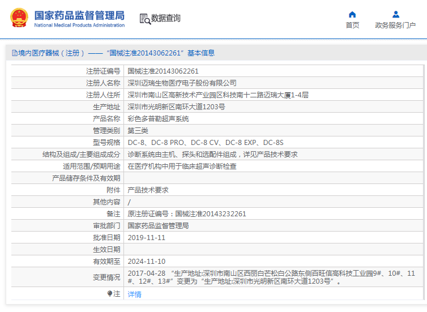Image resolution: width=427 pixels, height=312 pixels.
Task: Select remark 原注册证编号：国械注准20143232261
Action: (x=187, y=214)
